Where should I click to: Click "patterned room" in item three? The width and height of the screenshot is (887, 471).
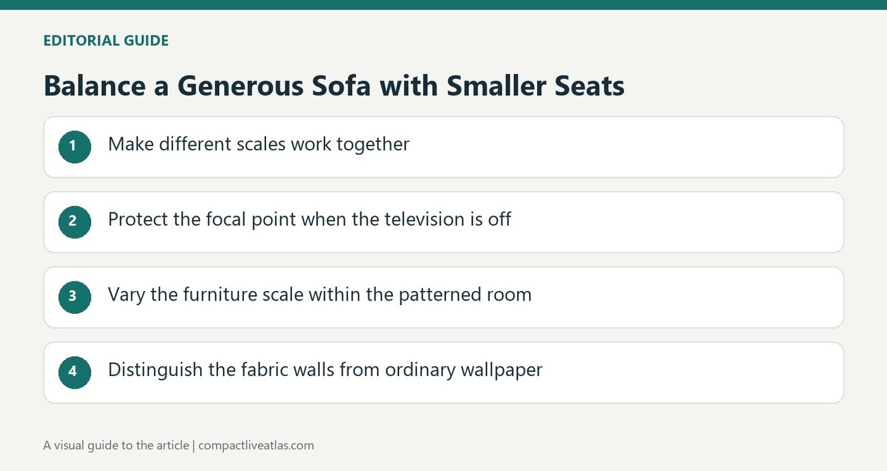465,295
